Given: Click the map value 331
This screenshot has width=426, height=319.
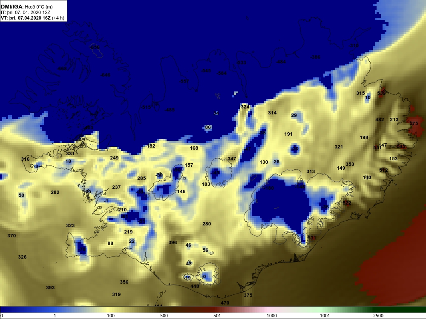Looking at the screenshot, I should click(x=70, y=154).
